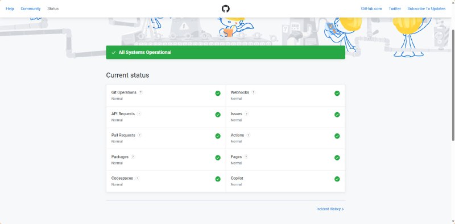
Task: Click Normal status under Git Operations
Action: click(117, 99)
